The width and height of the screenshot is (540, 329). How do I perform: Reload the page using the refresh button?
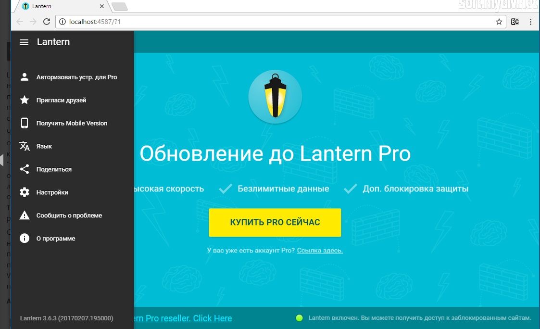(x=47, y=22)
